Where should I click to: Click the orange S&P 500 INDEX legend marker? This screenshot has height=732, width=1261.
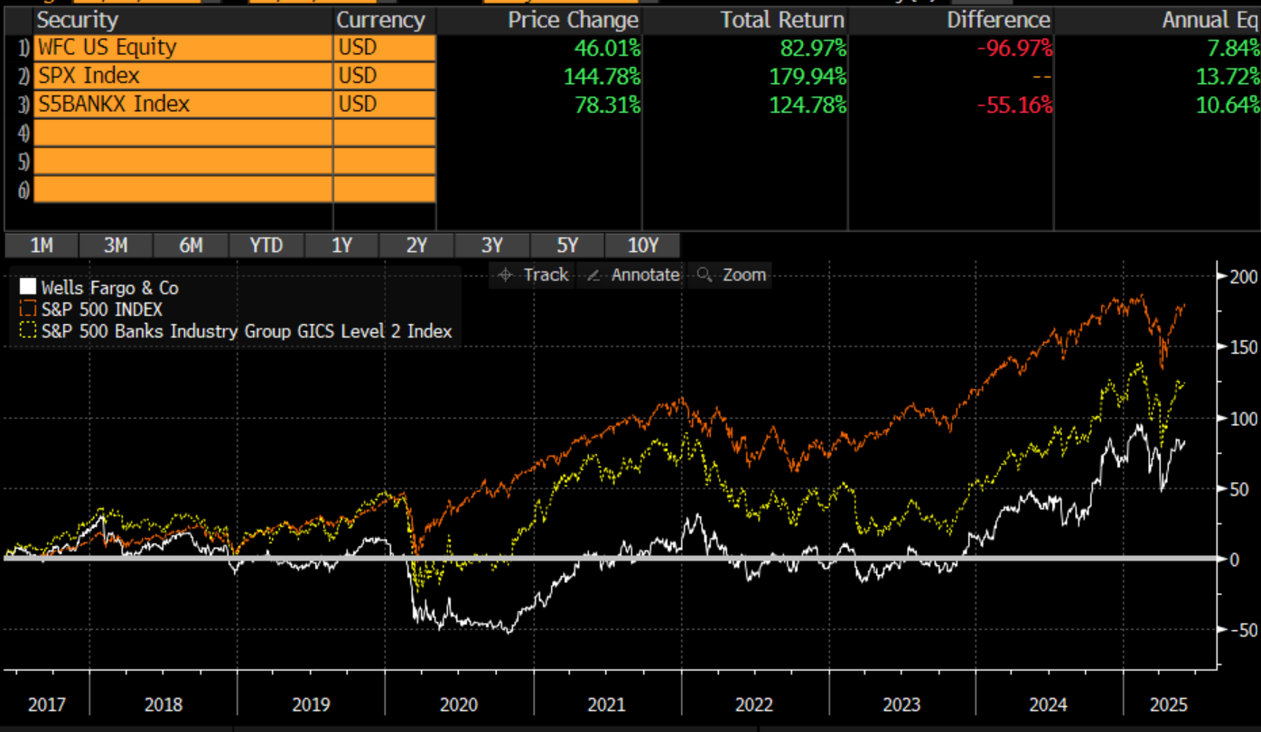pos(29,310)
